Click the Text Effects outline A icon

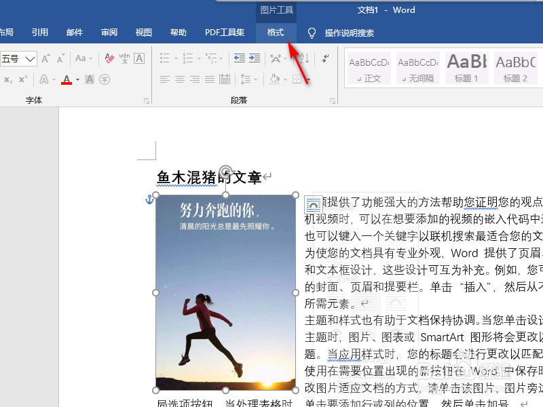click(x=45, y=79)
